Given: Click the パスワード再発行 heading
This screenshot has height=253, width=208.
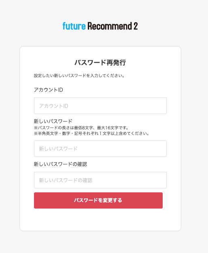Looking at the screenshot, I should (100, 63).
